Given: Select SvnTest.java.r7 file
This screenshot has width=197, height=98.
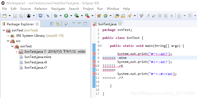Looking at the screenshot, I should 36,68.
